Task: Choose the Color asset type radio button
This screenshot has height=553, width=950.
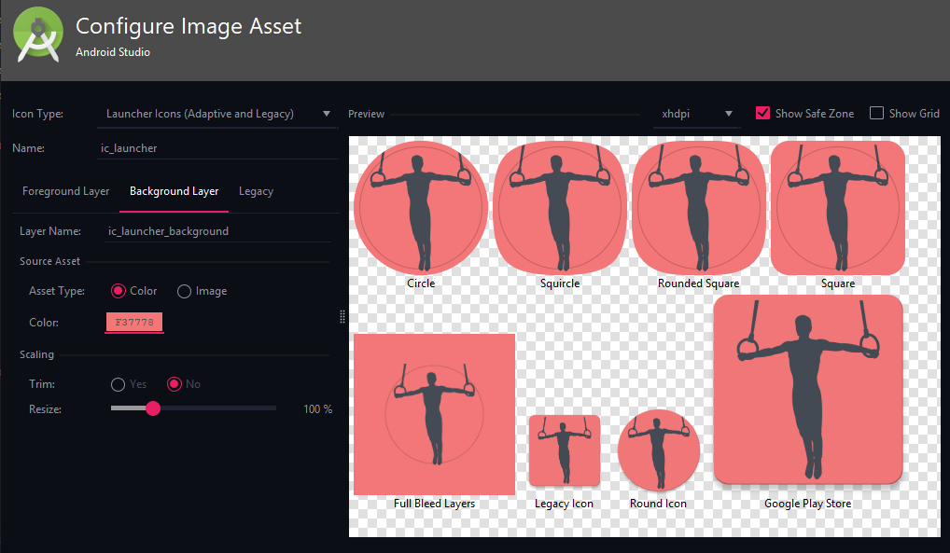Action: coord(119,291)
